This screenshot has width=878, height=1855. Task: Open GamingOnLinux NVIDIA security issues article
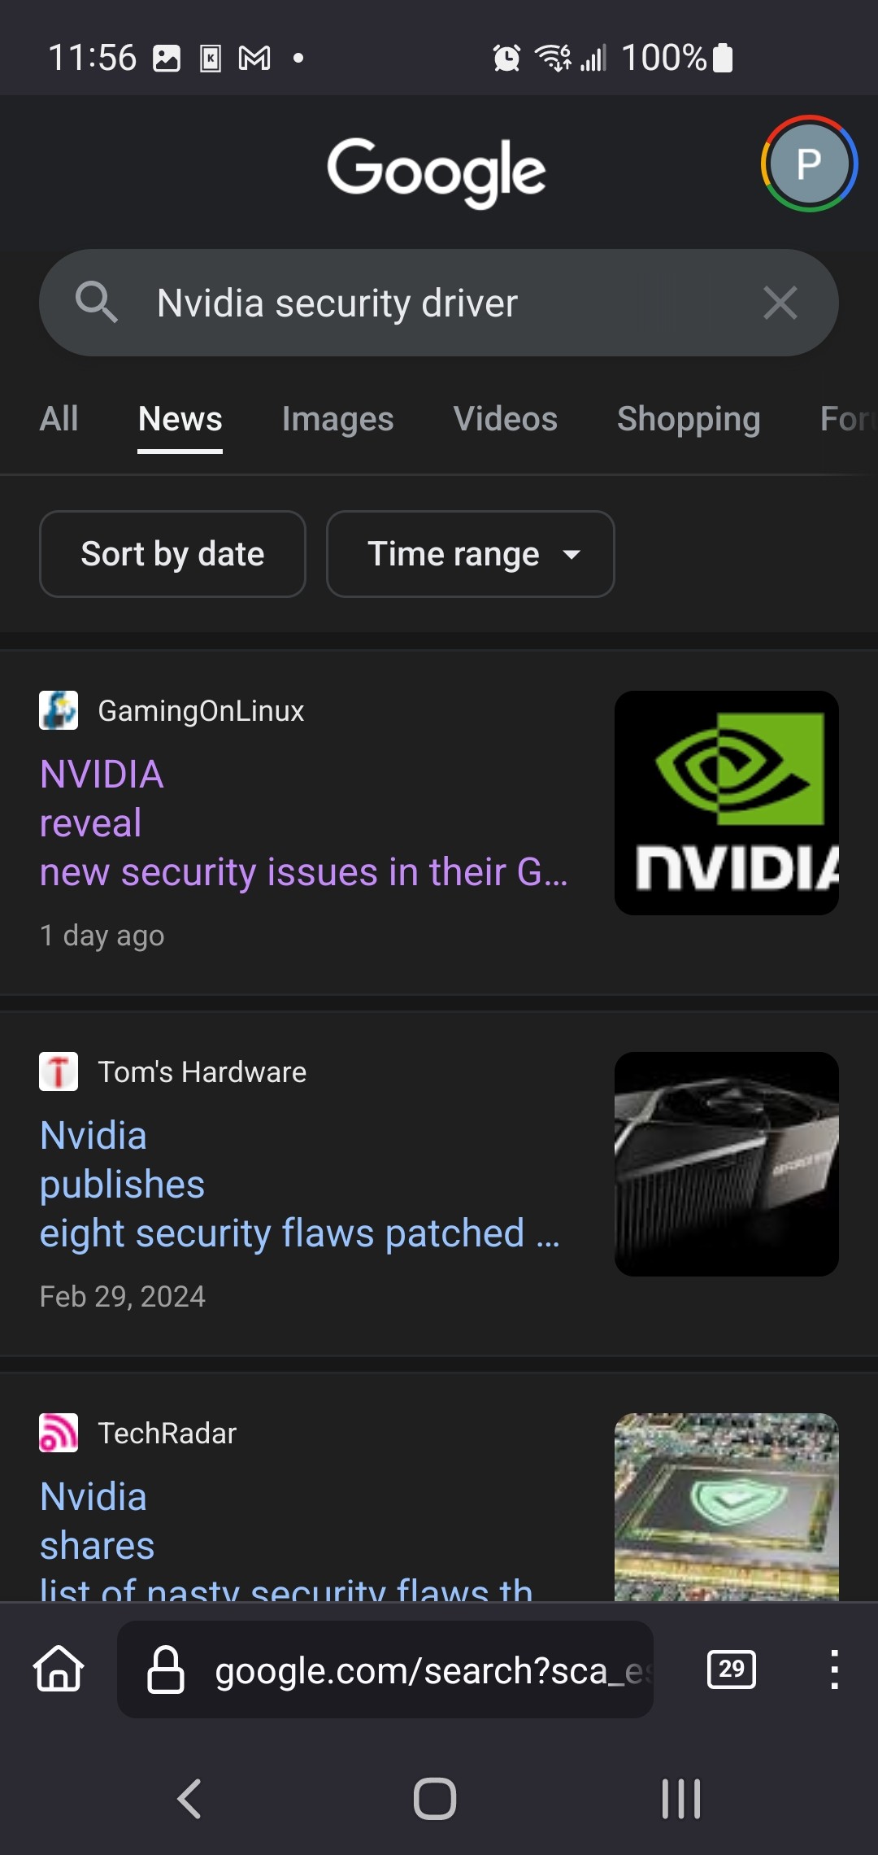pos(302,823)
